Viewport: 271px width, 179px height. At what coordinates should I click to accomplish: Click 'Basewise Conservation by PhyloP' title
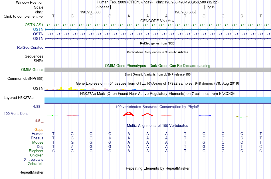(157, 107)
